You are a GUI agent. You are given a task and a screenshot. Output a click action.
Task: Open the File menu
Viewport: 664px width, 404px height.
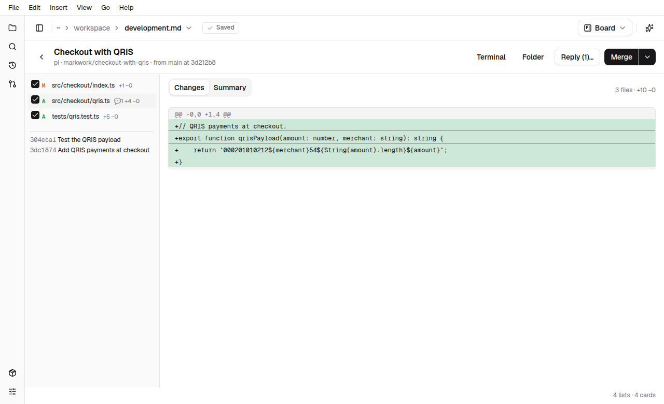click(x=13, y=8)
